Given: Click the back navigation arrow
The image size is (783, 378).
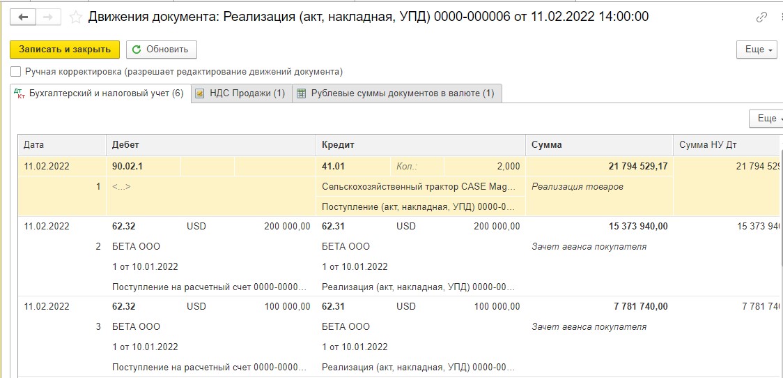Looking at the screenshot, I should tap(23, 17).
